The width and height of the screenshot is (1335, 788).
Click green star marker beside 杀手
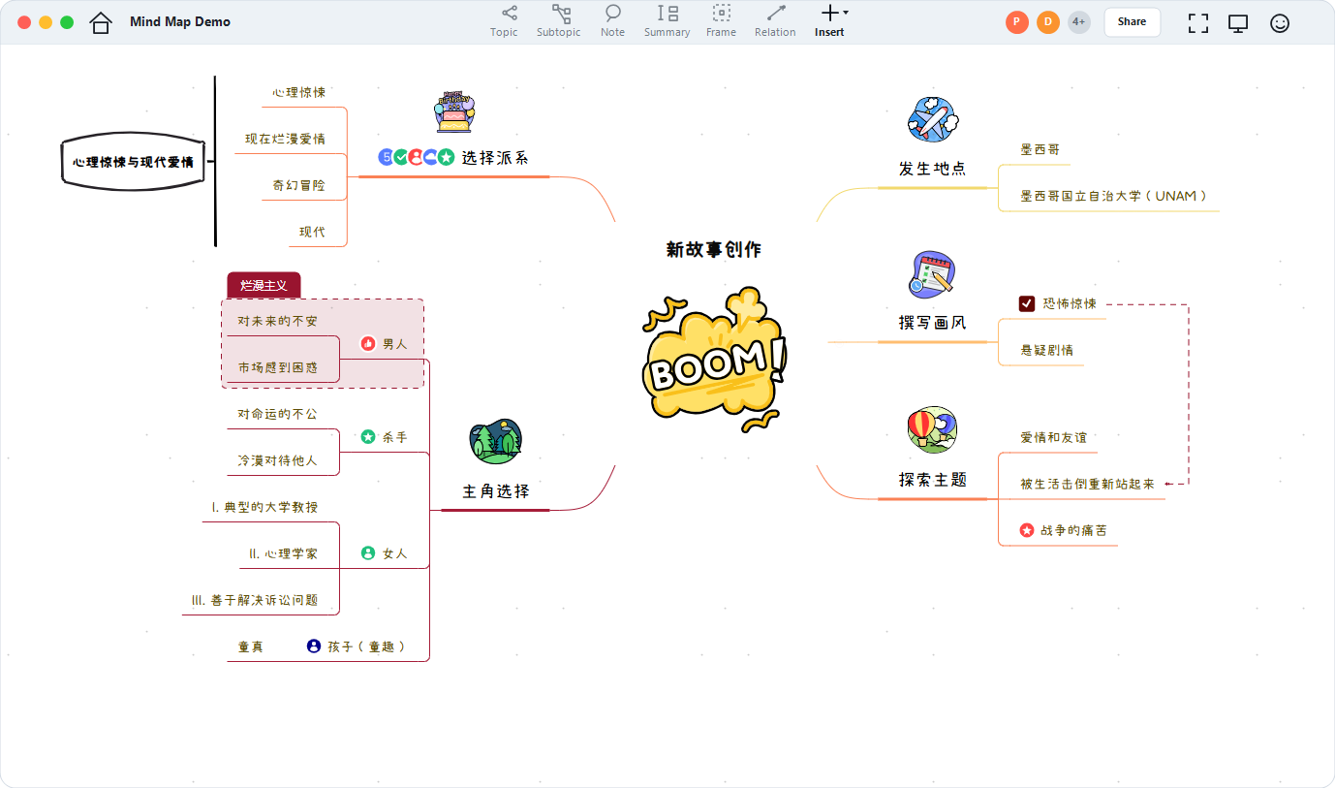368,437
